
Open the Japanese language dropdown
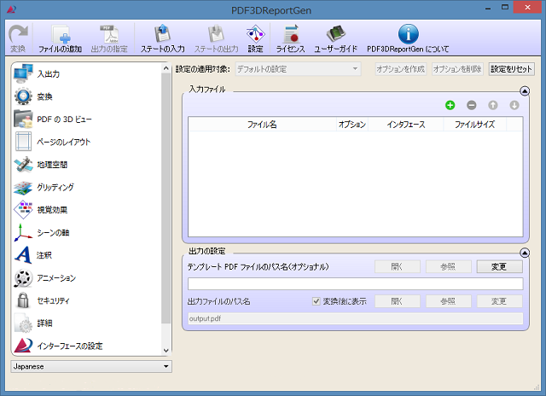point(90,366)
